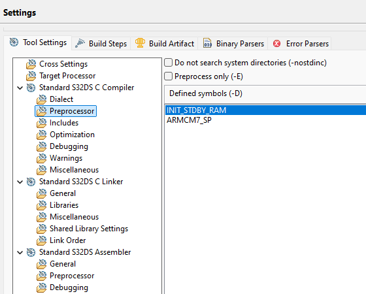
Task: Open the assembler's Debugging tree label
Action: pos(69,287)
